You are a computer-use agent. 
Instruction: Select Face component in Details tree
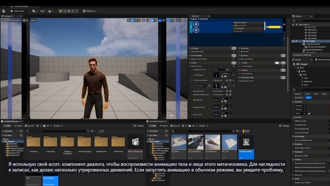click(x=305, y=74)
